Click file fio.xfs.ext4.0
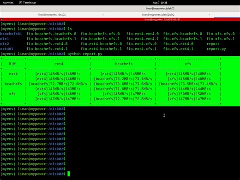 (x=178, y=44)
